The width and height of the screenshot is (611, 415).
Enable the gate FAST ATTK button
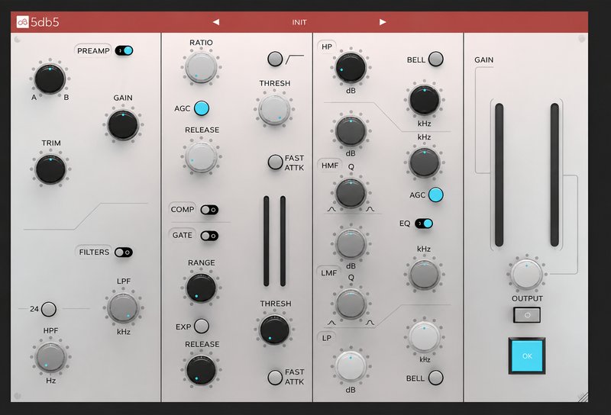[x=275, y=377]
